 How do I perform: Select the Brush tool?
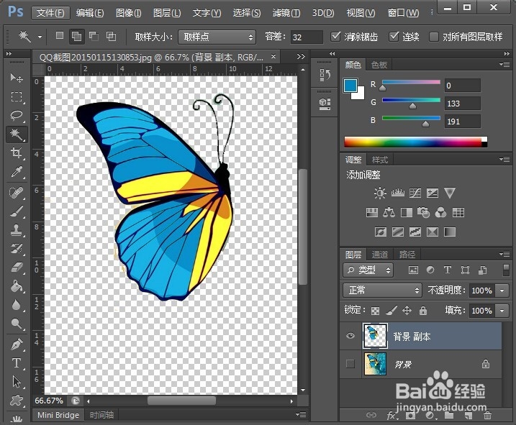[x=16, y=211]
